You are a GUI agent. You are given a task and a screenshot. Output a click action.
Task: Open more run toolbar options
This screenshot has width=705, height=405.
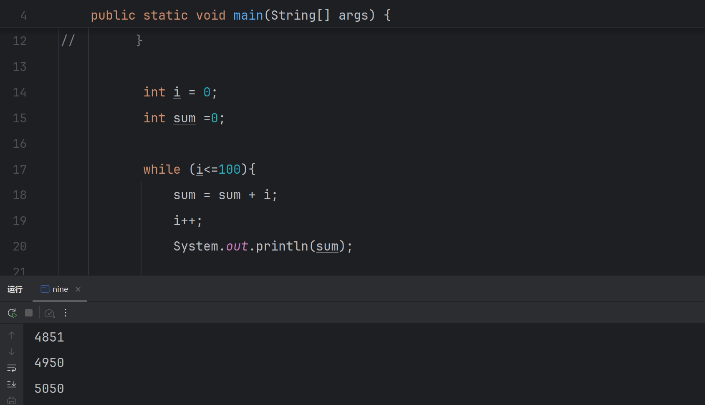pos(66,313)
